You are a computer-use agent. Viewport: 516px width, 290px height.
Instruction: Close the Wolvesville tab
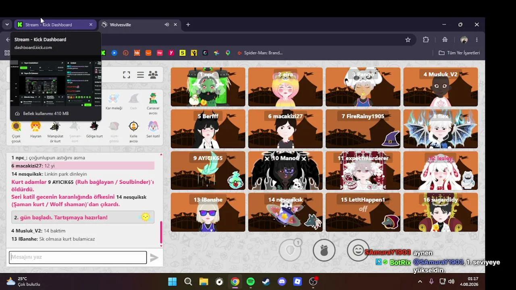[175, 25]
